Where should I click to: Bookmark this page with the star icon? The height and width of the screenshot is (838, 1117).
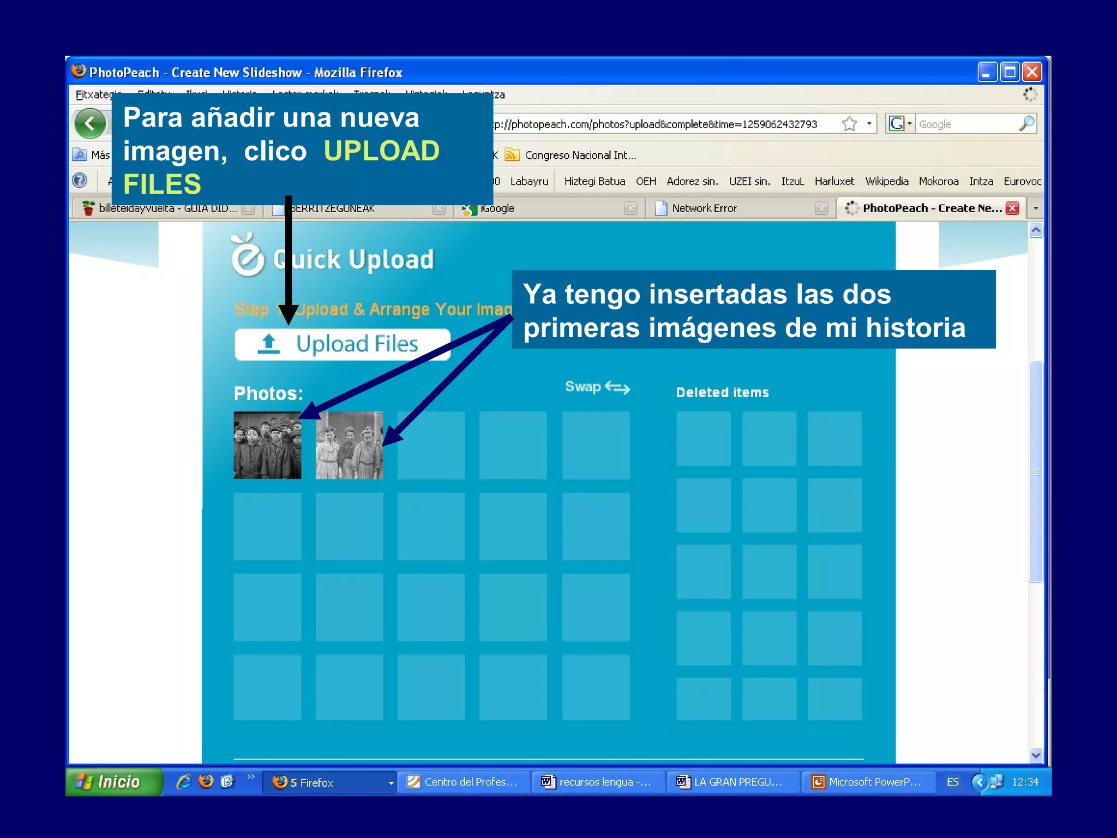(849, 124)
